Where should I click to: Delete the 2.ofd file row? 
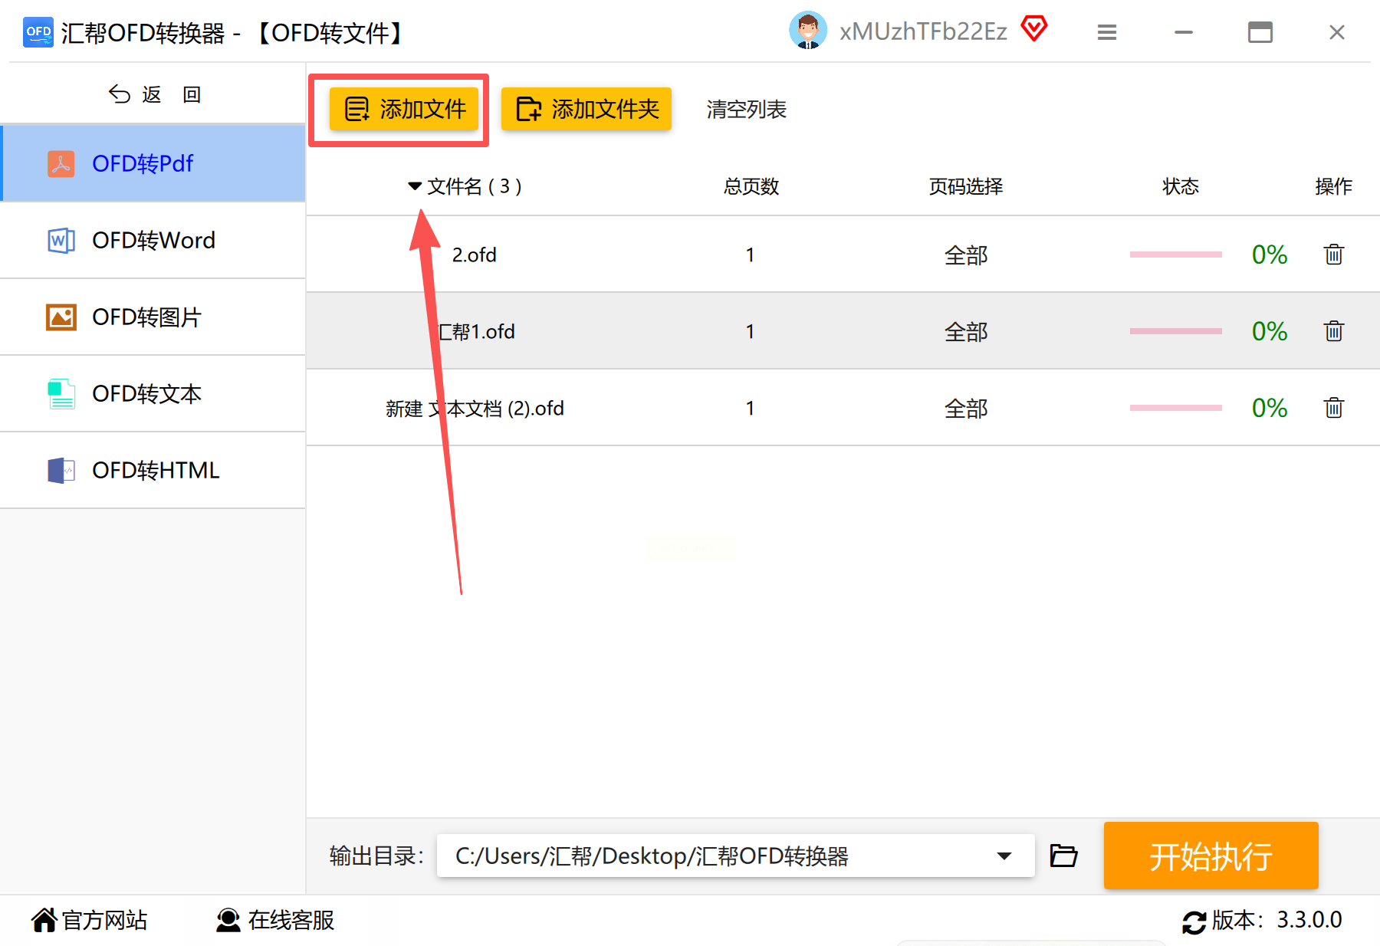[1333, 255]
